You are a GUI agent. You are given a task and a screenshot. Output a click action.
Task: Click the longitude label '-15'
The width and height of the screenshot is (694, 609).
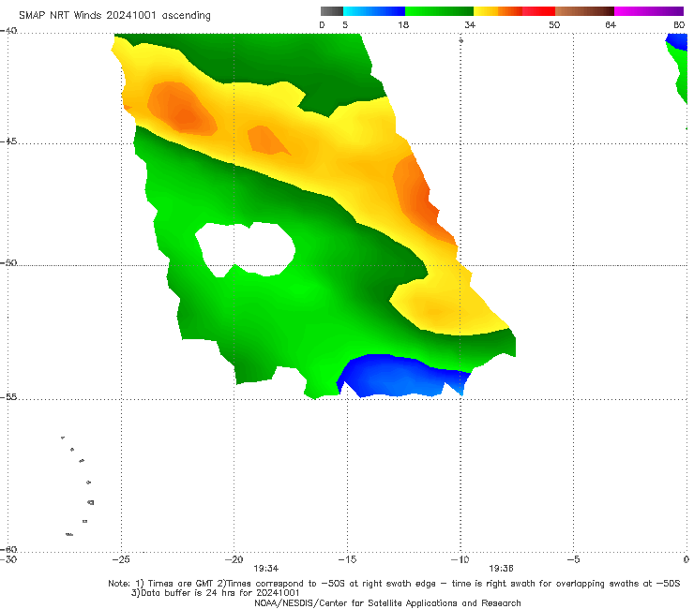tap(347, 559)
